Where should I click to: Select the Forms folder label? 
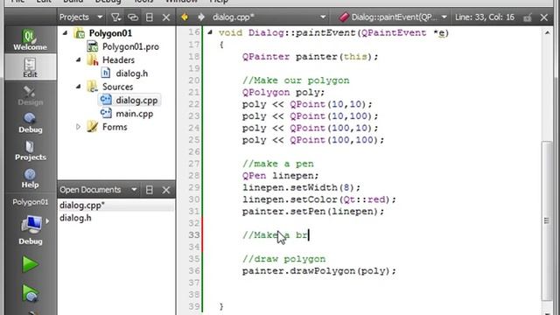tap(115, 127)
